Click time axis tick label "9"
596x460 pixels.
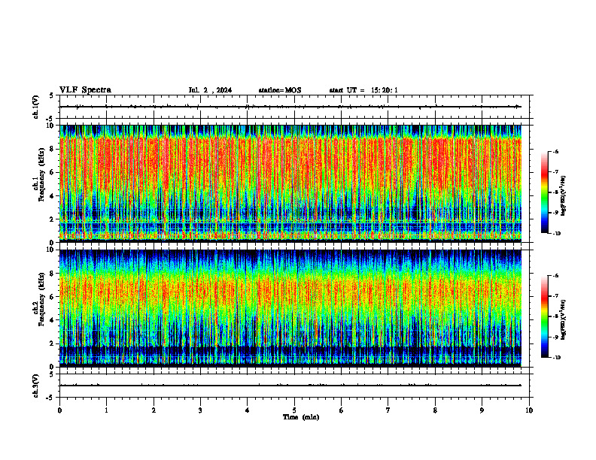point(482,410)
